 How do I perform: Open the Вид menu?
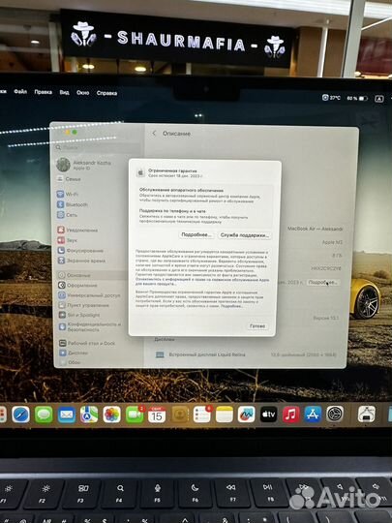click(x=64, y=92)
